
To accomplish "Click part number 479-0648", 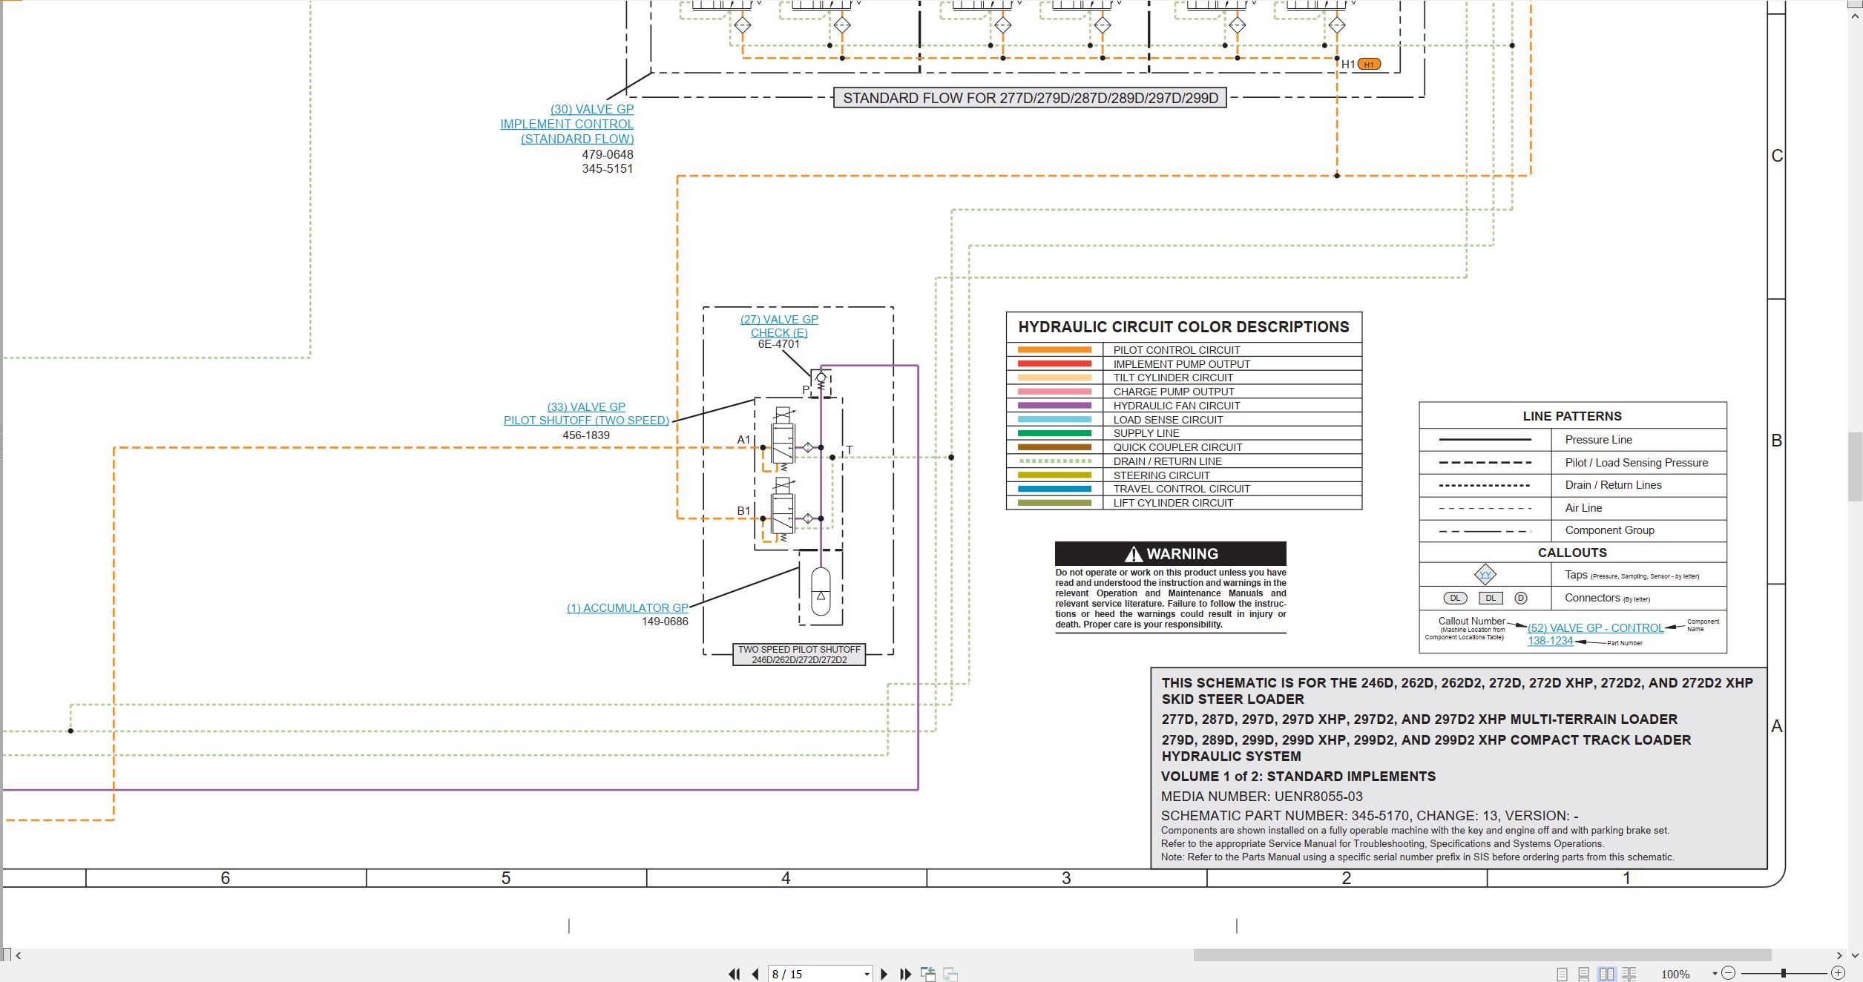I will click(x=608, y=154).
